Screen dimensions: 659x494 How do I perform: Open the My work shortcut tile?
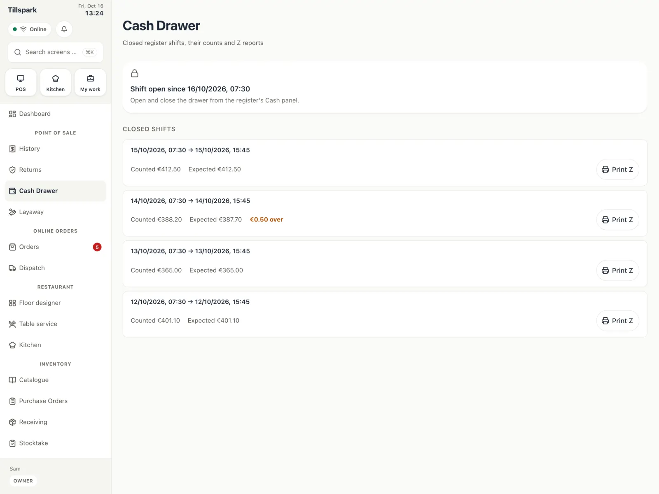coord(90,82)
